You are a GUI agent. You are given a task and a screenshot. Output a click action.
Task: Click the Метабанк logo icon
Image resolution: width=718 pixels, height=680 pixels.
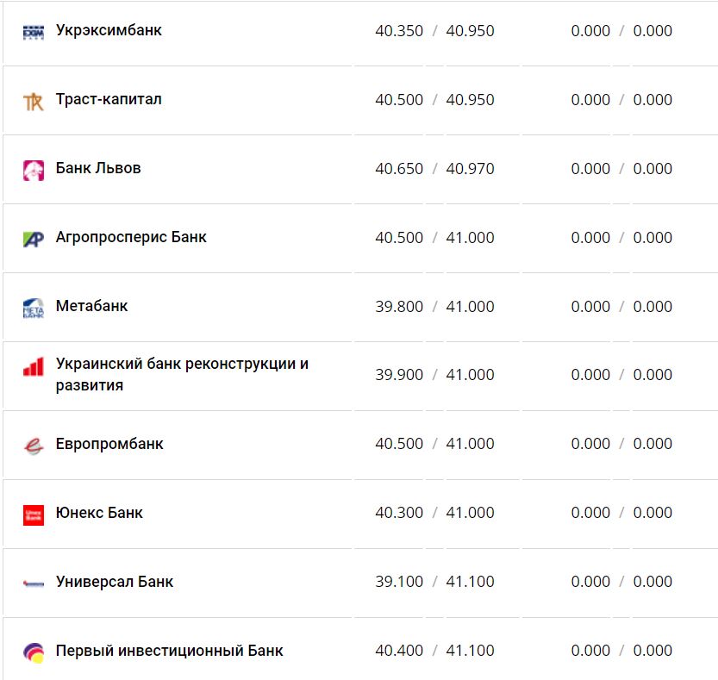tap(33, 308)
